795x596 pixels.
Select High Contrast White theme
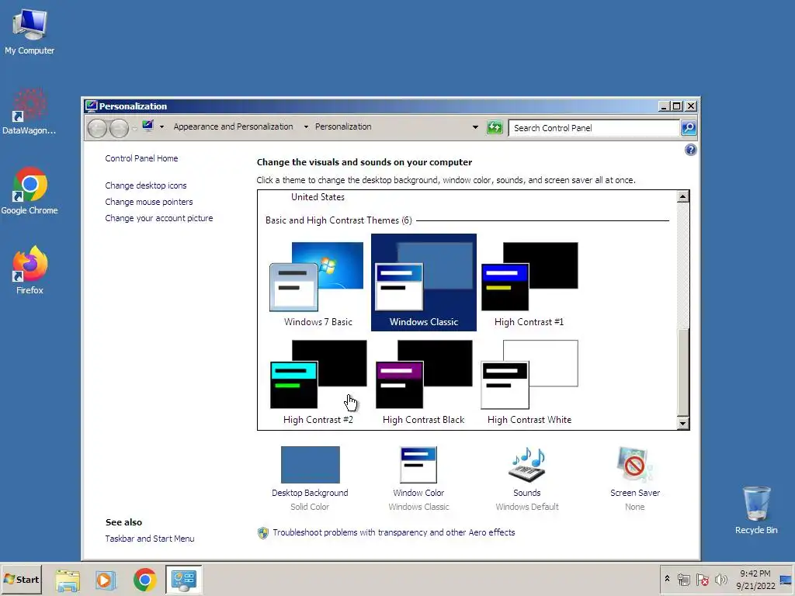click(x=529, y=382)
